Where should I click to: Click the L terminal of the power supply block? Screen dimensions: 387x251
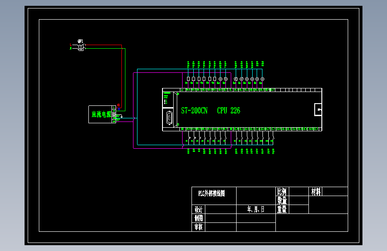coord(114,108)
